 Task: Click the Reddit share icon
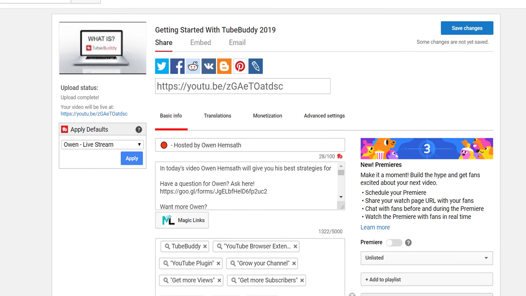pyautogui.click(x=193, y=66)
